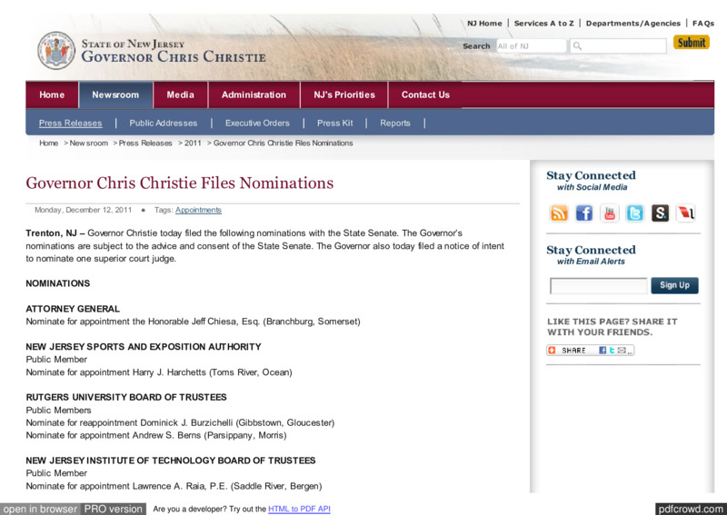Click the Sign Up button
Viewport: 727px width, 515px height.
[674, 285]
